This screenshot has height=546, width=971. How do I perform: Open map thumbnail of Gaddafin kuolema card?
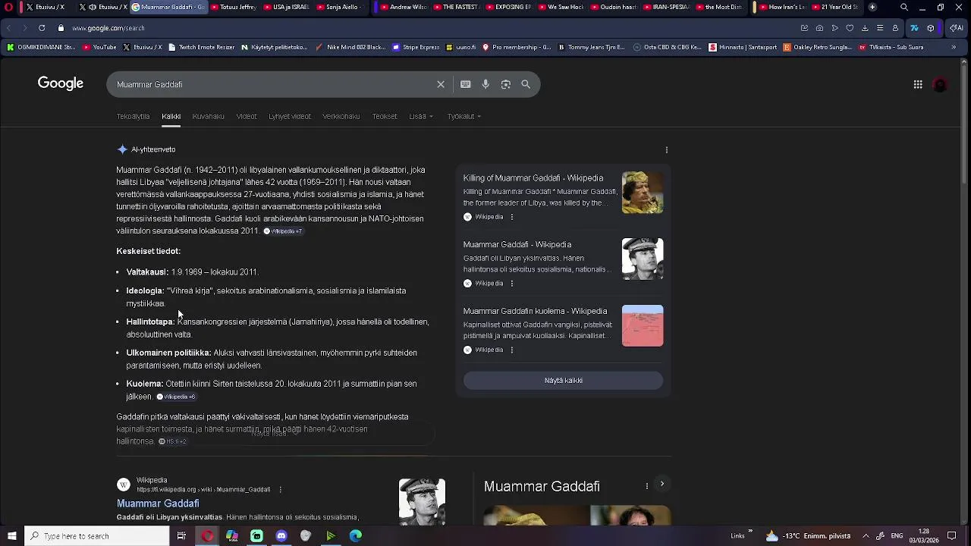[643, 326]
